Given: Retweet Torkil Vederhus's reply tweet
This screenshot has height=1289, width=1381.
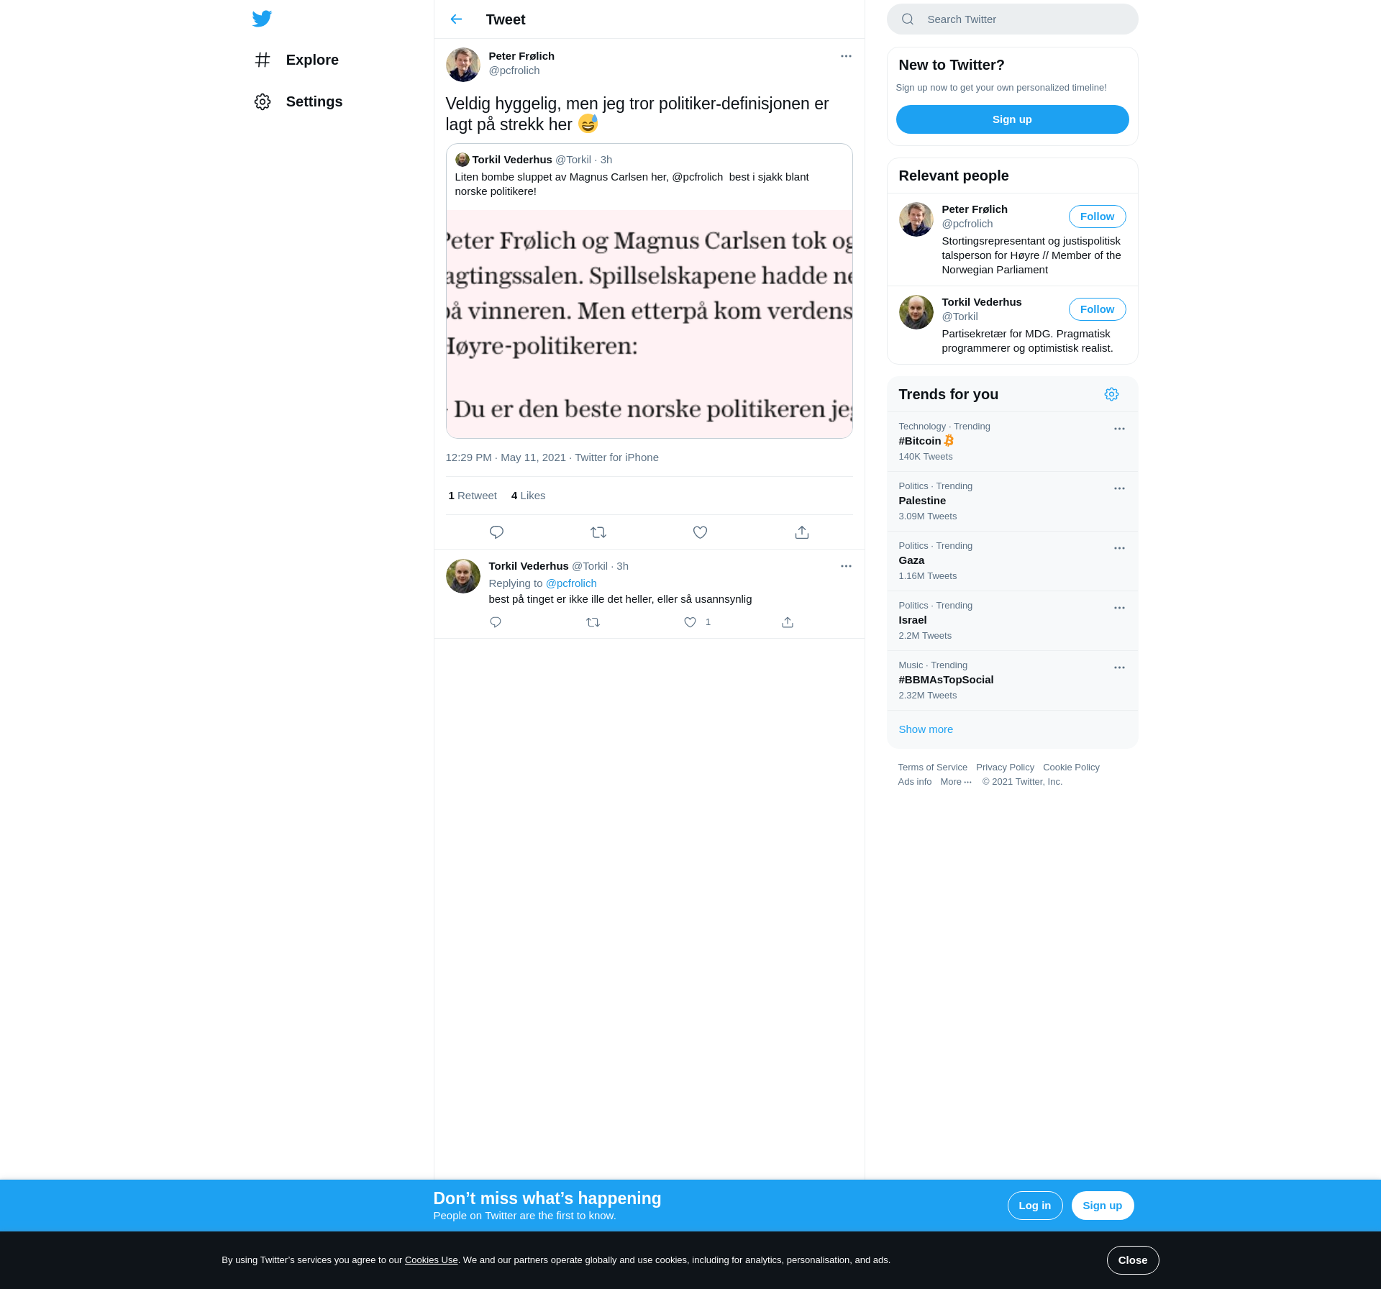Looking at the screenshot, I should click(x=593, y=622).
